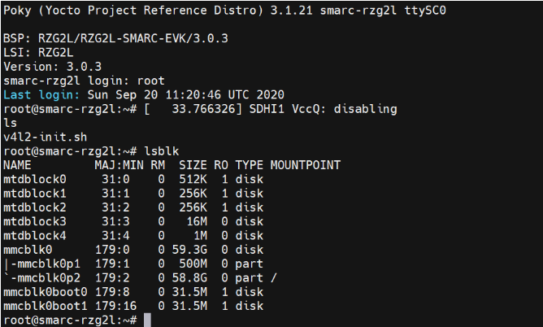Select the 'Sun Sep 20 11:20:46 UTC 2020' timestamp
This screenshot has width=543, height=327.
tap(185, 95)
